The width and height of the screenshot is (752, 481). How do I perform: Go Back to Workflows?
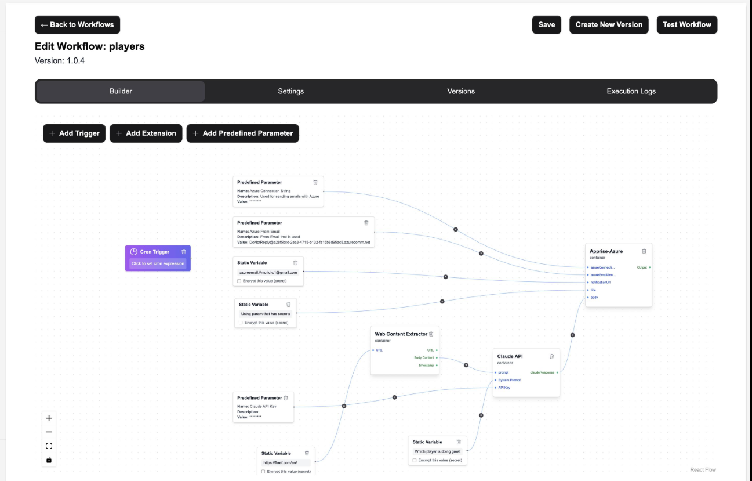[x=78, y=24]
